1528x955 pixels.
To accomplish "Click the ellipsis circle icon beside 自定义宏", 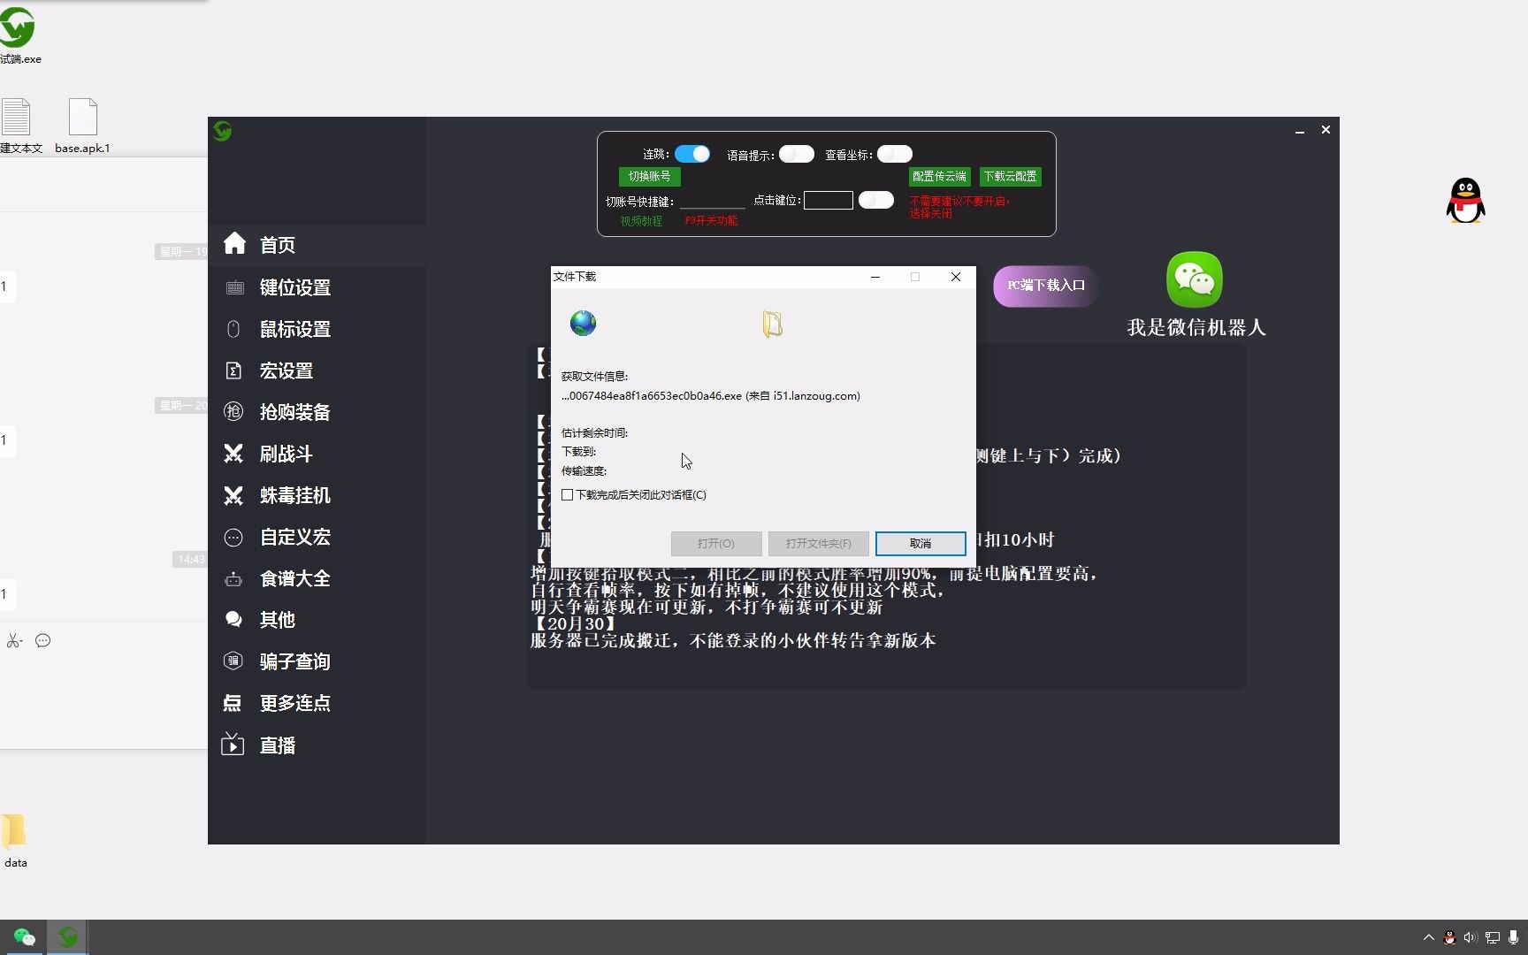I will [233, 537].
